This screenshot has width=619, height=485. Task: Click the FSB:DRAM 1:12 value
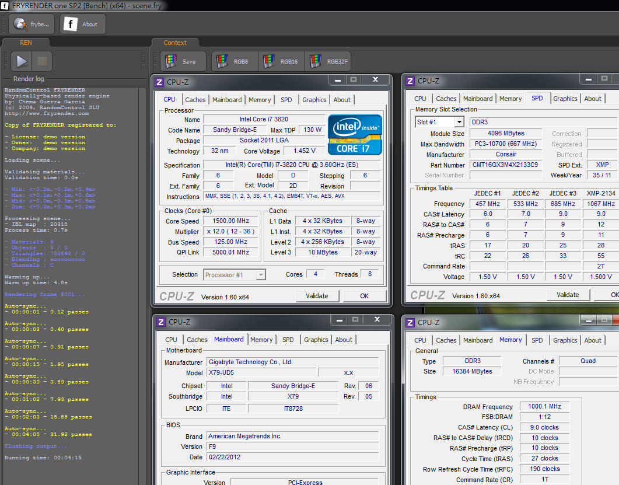coord(544,417)
